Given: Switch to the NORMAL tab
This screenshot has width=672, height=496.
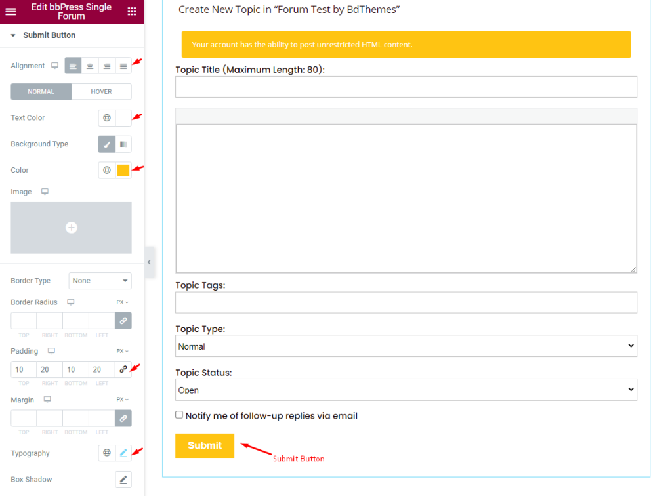Looking at the screenshot, I should (x=41, y=92).
